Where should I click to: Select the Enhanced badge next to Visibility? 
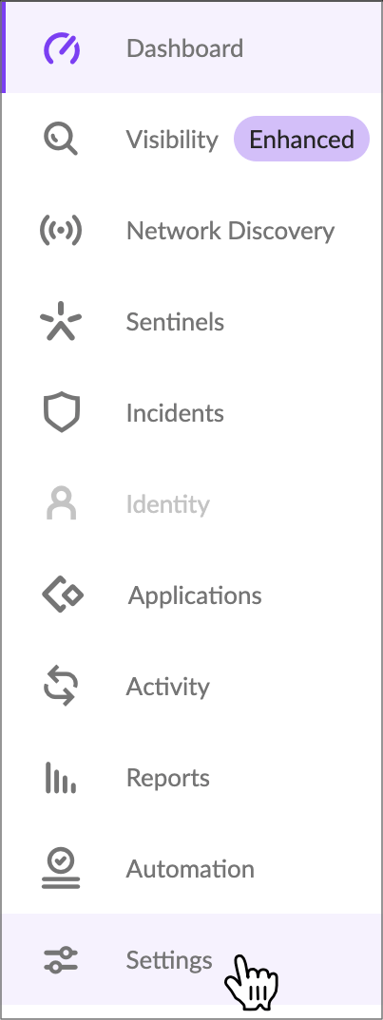(301, 140)
